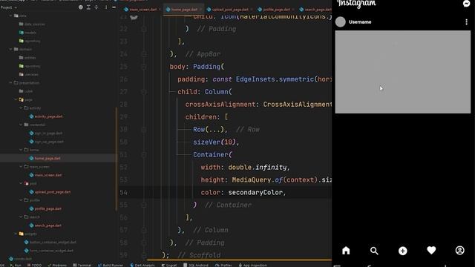Viewport: 475px width, 267px height.
Task: Open the Problems tool window
Action: [x=57, y=265]
